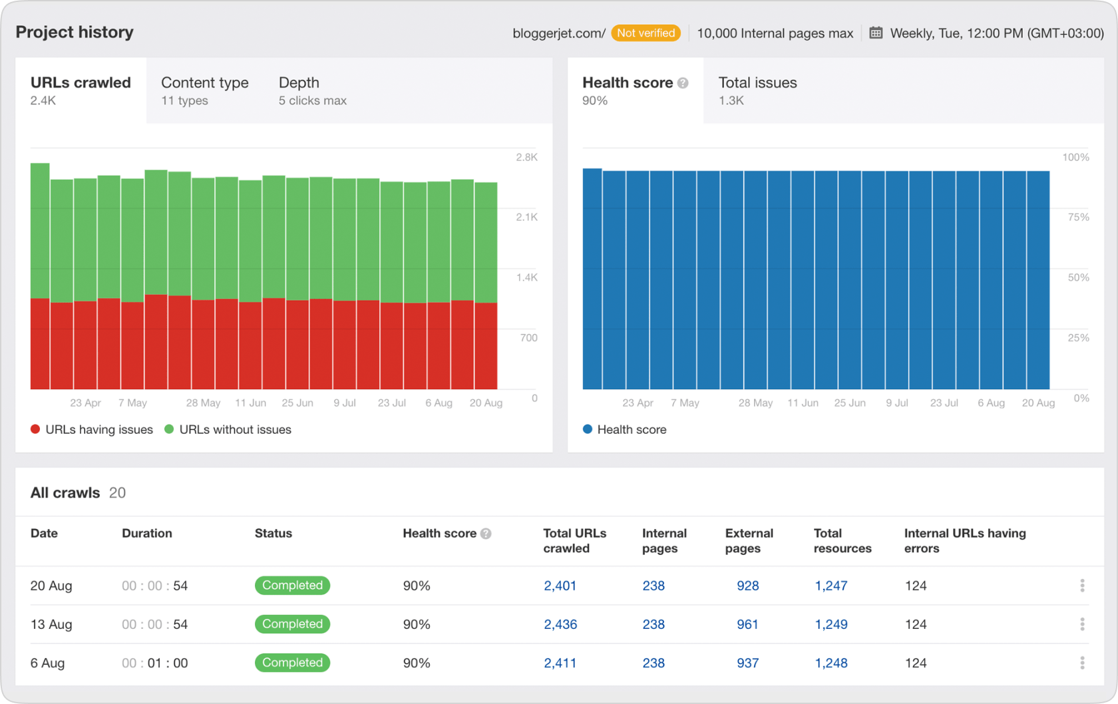Screen dimensions: 1118x704
Task: Toggle URLs having issues legend item
Action: pyautogui.click(x=98, y=430)
